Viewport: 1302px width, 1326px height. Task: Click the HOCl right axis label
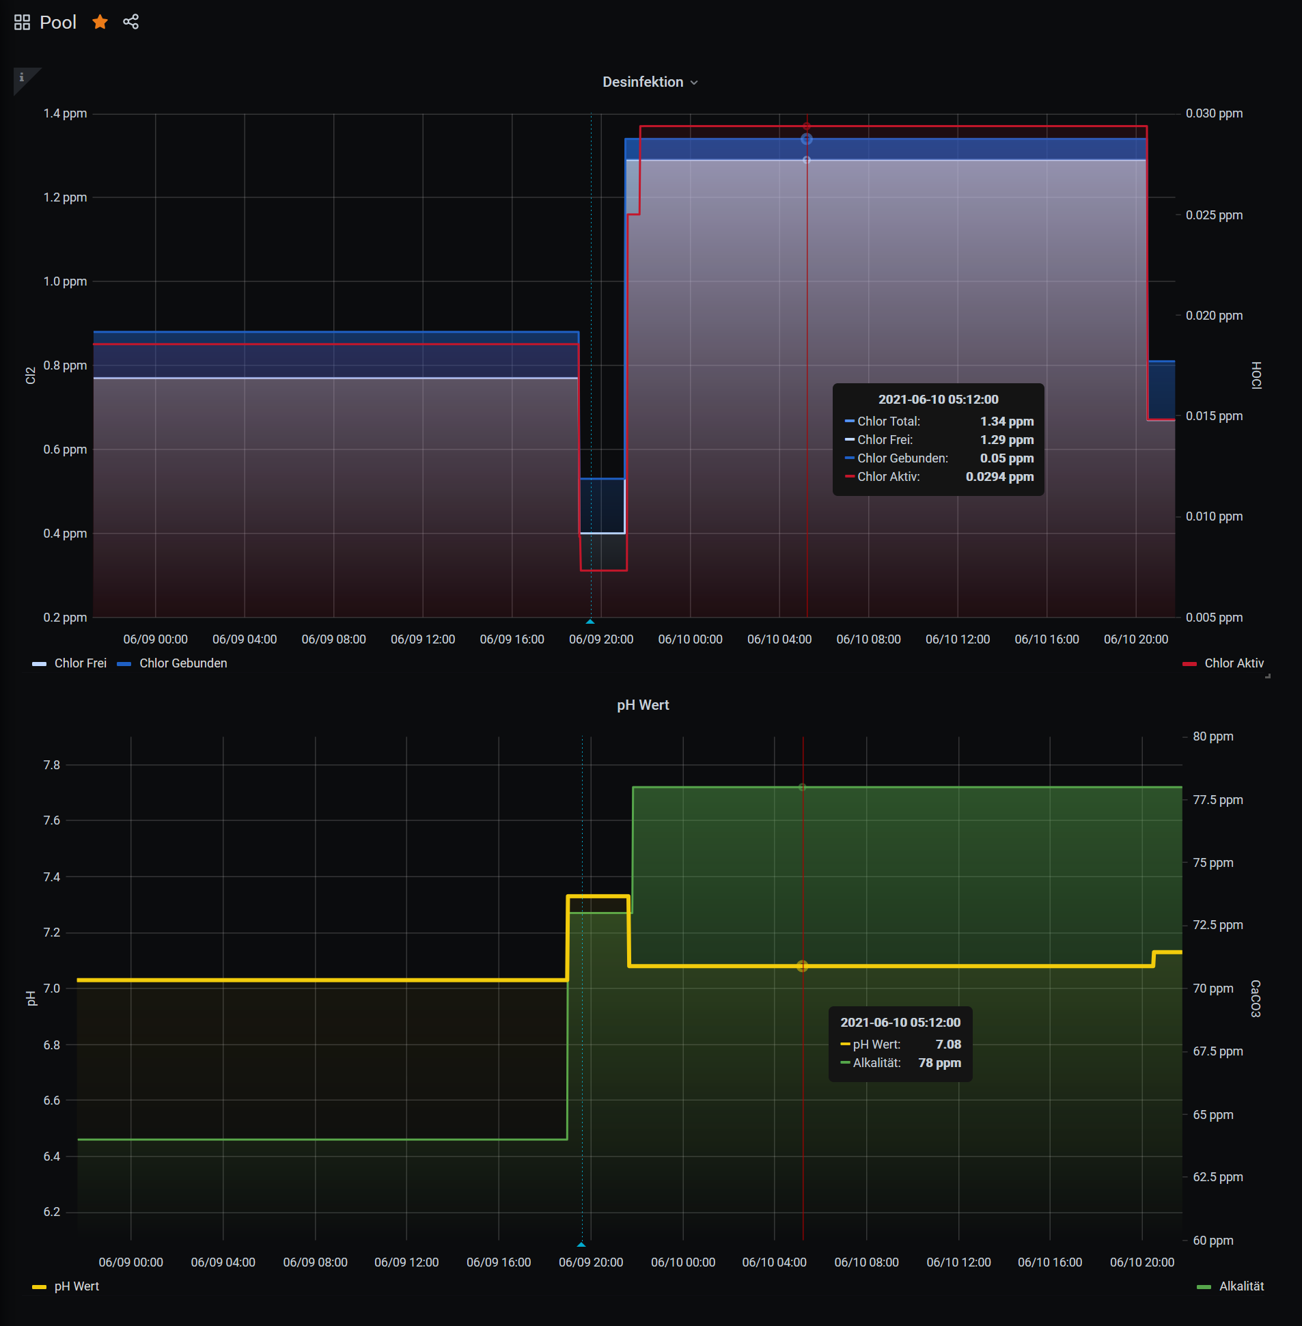[1256, 376]
